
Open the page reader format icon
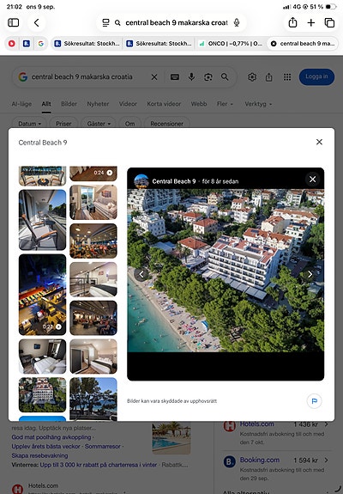click(x=105, y=22)
